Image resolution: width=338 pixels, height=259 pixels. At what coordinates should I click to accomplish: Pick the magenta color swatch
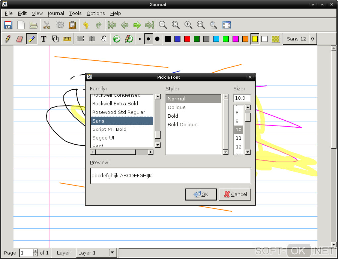[235, 39]
